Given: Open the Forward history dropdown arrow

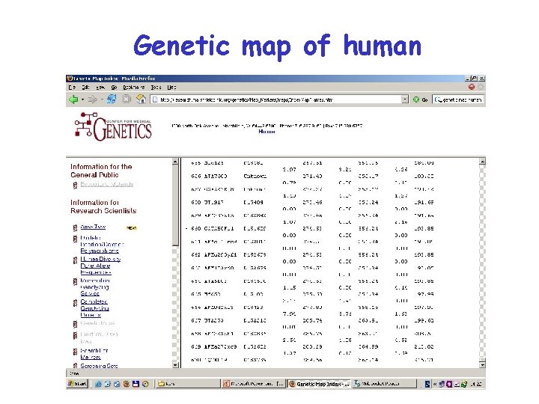Looking at the screenshot, I should tap(101, 100).
